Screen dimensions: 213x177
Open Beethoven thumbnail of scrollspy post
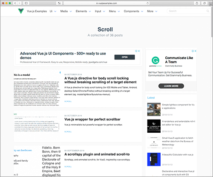tap(37, 161)
